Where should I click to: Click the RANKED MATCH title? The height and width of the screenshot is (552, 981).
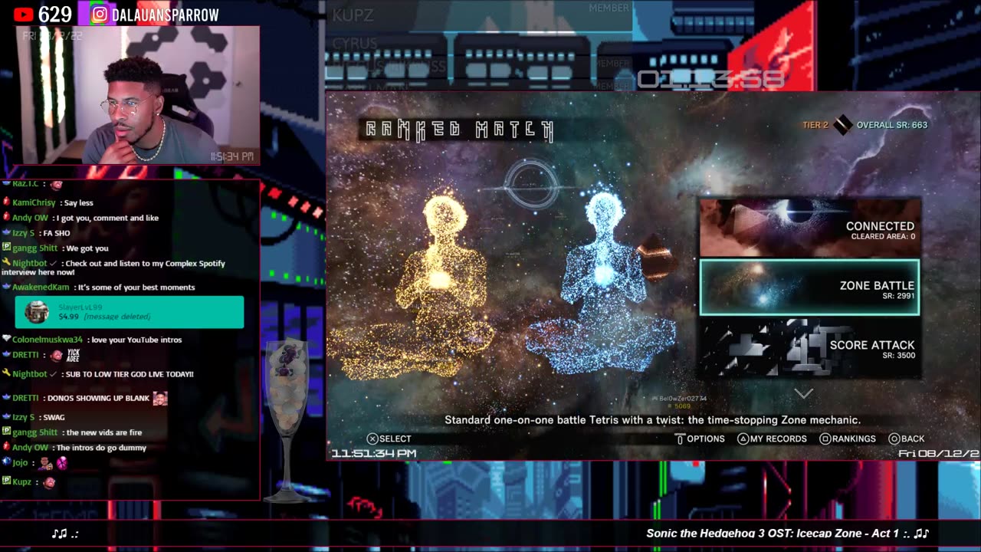(459, 130)
